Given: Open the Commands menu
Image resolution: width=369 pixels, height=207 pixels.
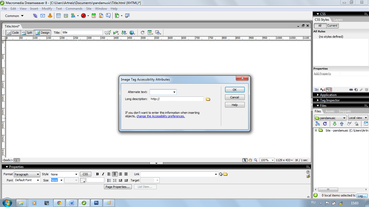Looking at the screenshot, I should pyautogui.click(x=74, y=9).
